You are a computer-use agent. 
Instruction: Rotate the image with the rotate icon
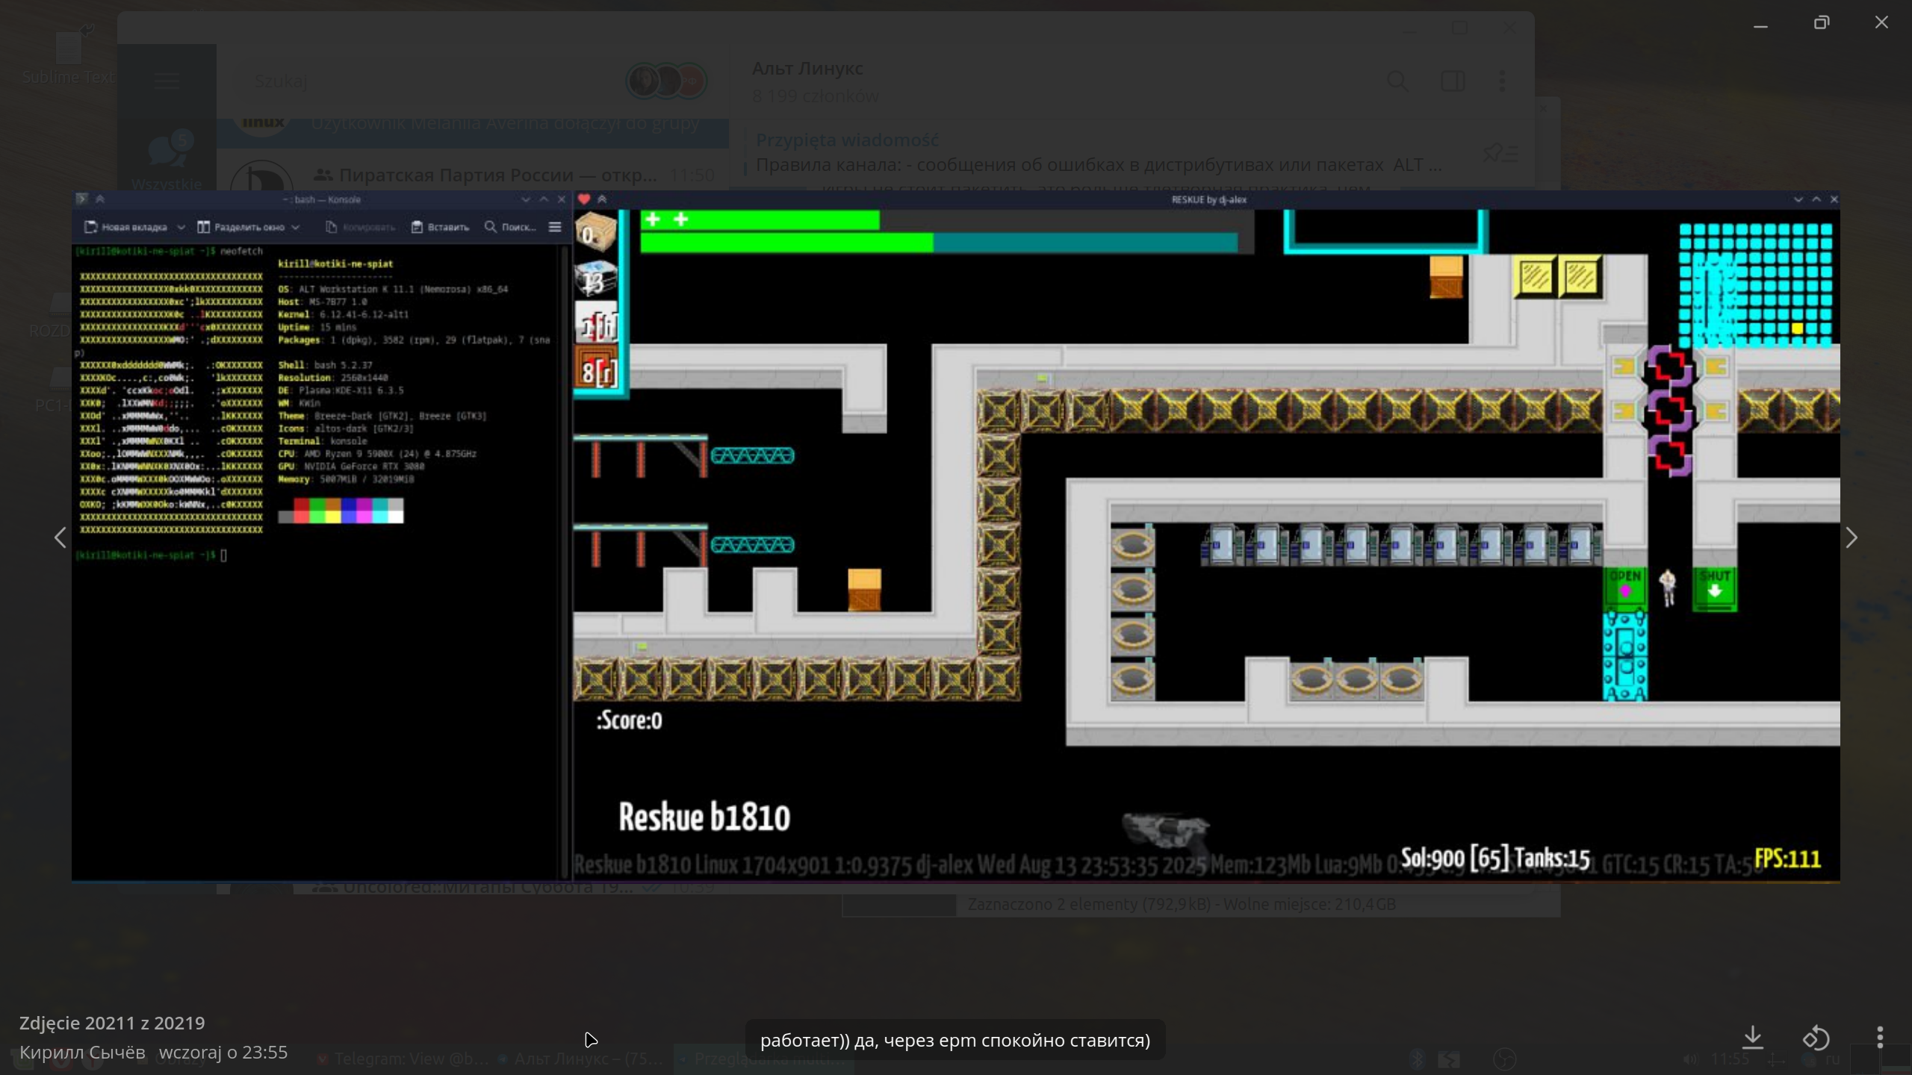point(1816,1038)
